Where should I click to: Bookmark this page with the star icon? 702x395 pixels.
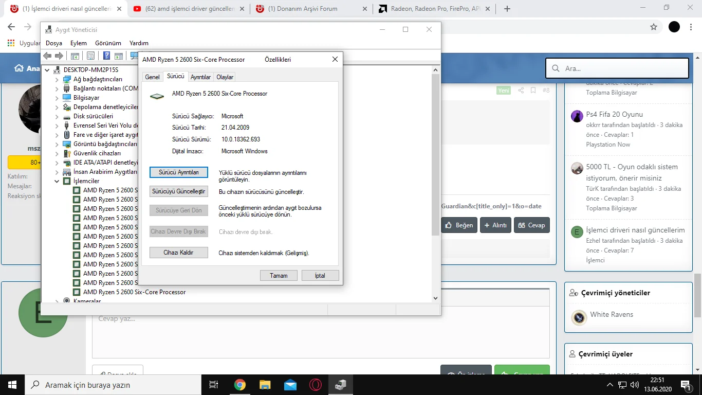click(654, 27)
